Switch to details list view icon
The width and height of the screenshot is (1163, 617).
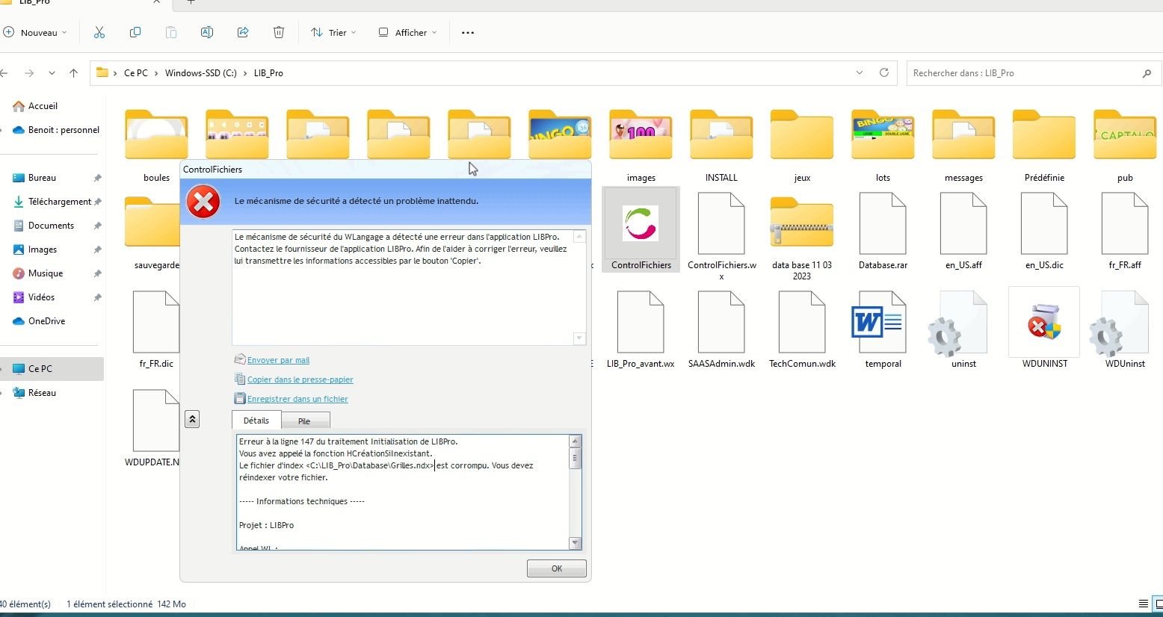pos(1143,604)
